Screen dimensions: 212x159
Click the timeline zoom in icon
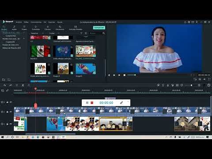point(199,85)
